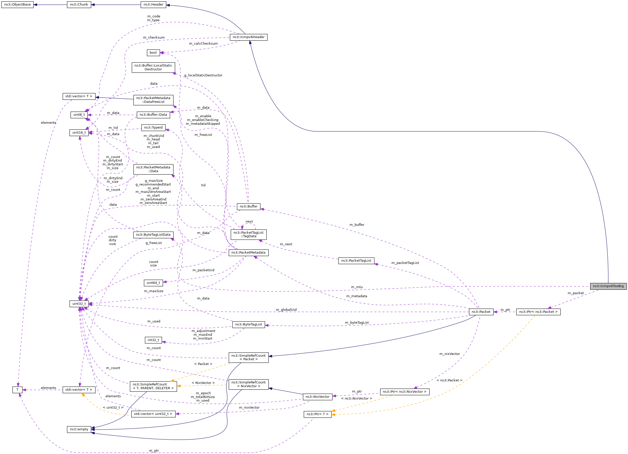
Task: Select the ns3::TypeId node
Action: click(x=153, y=128)
